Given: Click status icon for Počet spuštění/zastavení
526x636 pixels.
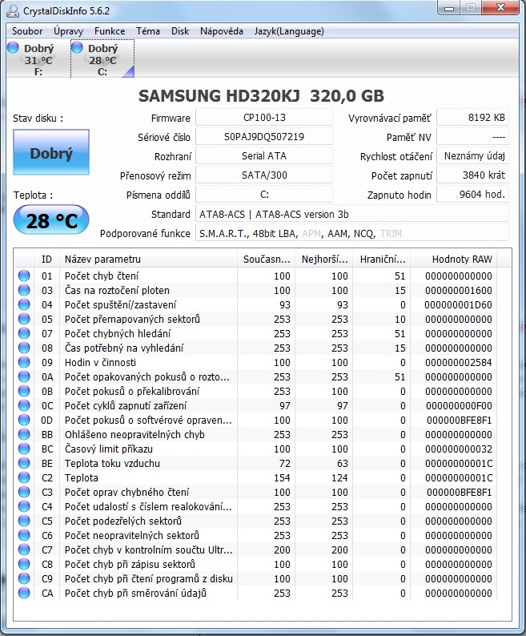Looking at the screenshot, I should point(24,304).
